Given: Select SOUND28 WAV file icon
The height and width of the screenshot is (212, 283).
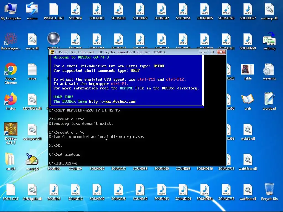Looking at the screenshot, I should click(x=118, y=190).
